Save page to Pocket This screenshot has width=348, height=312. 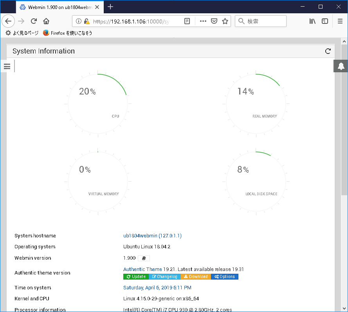[x=214, y=21]
